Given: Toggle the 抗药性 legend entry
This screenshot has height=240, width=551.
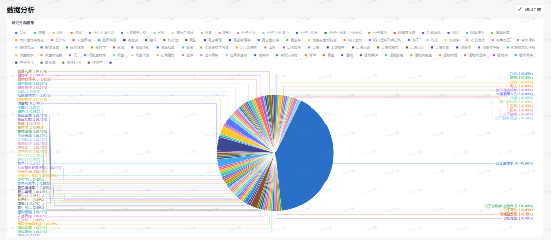Looking at the screenshot, I should coord(170,40).
